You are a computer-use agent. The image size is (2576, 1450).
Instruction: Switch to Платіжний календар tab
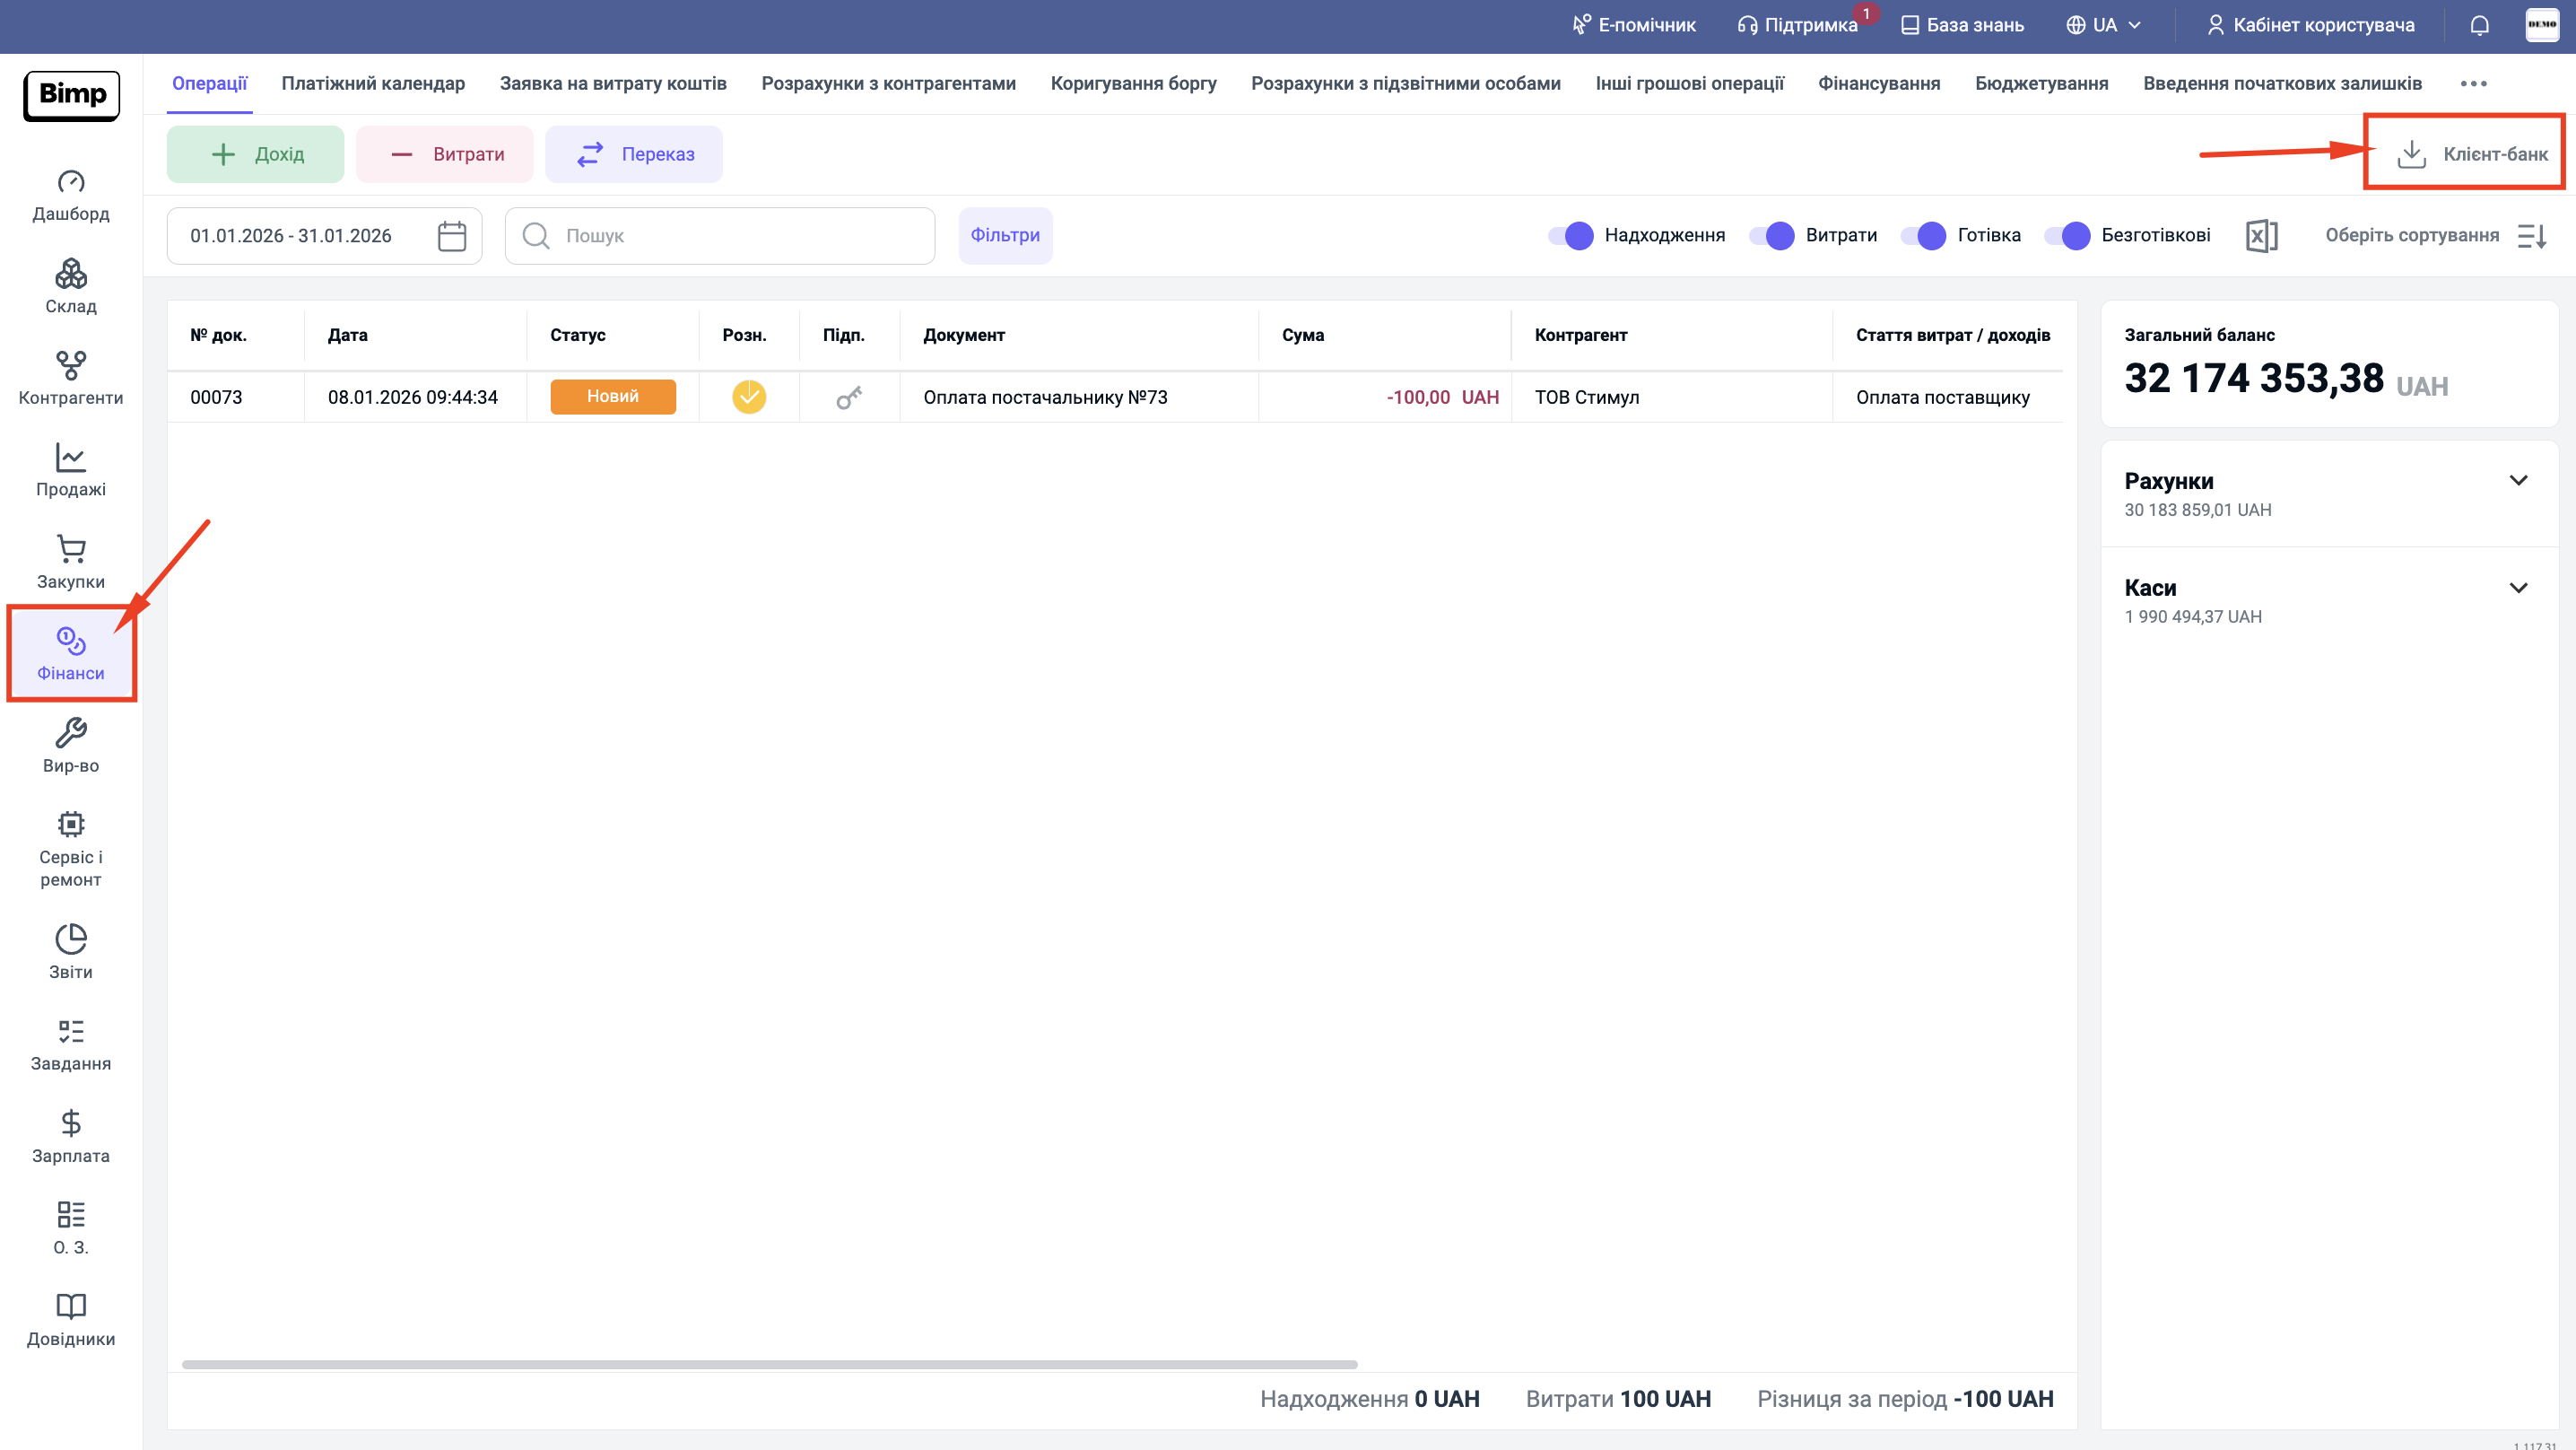click(x=373, y=84)
